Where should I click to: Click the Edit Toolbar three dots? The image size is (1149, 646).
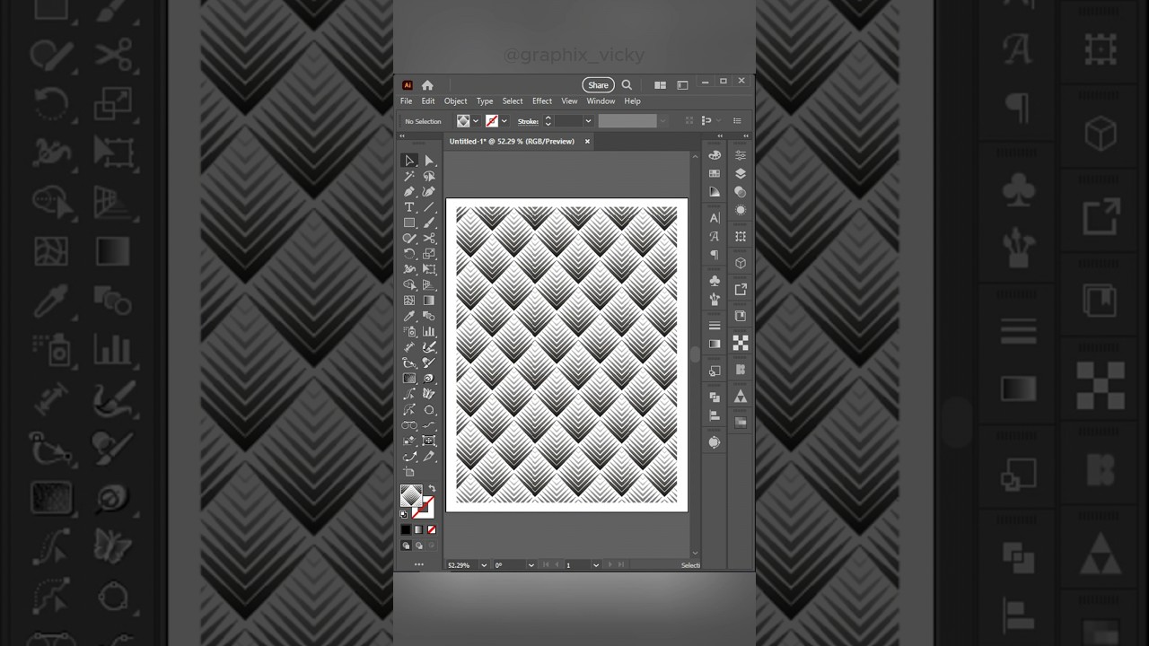418,564
